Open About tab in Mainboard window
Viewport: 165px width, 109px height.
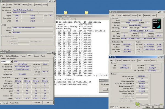tap(45, 5)
